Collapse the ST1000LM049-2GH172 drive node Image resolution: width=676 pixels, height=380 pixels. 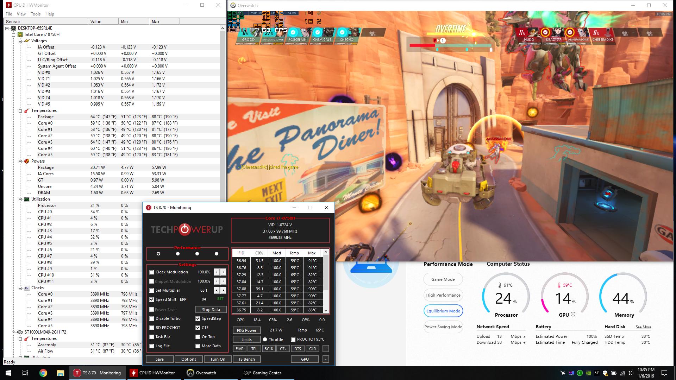pos(14,332)
